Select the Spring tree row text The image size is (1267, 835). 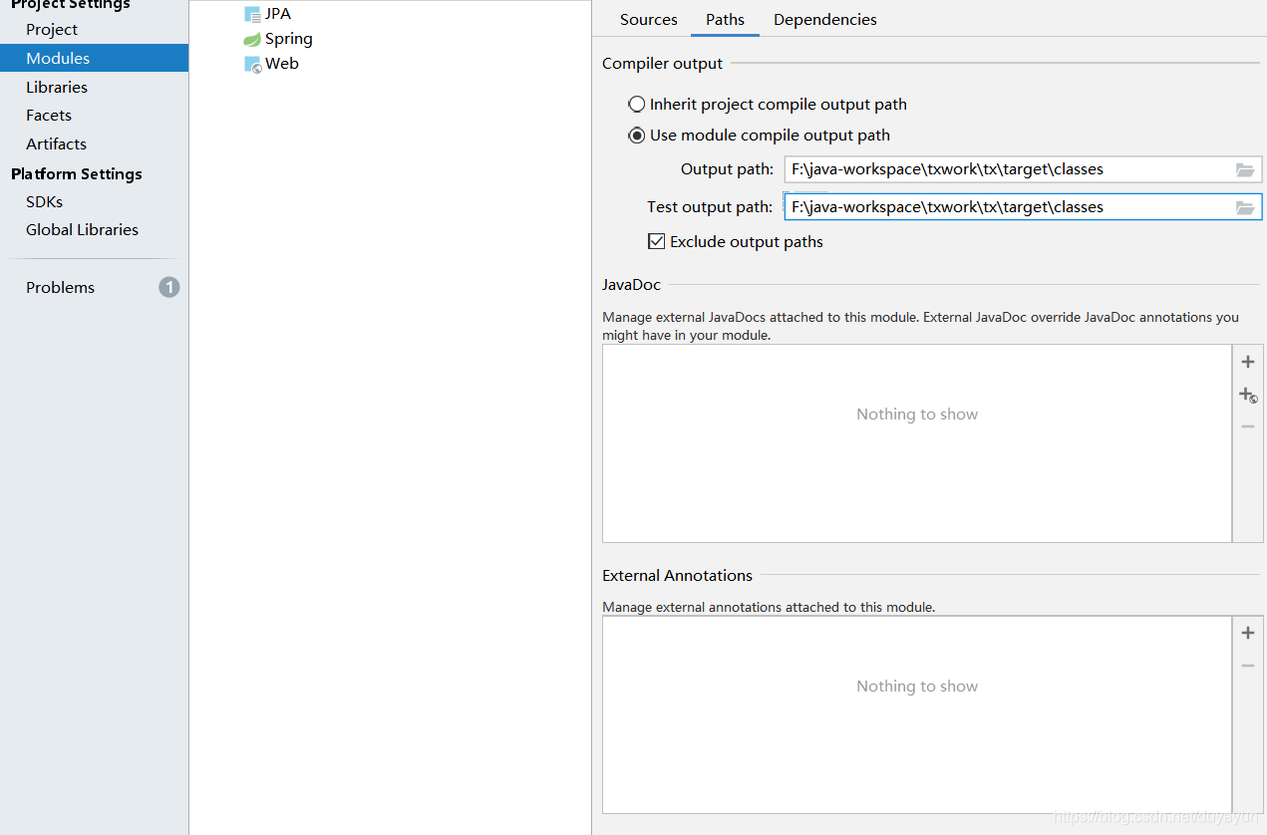coord(289,39)
